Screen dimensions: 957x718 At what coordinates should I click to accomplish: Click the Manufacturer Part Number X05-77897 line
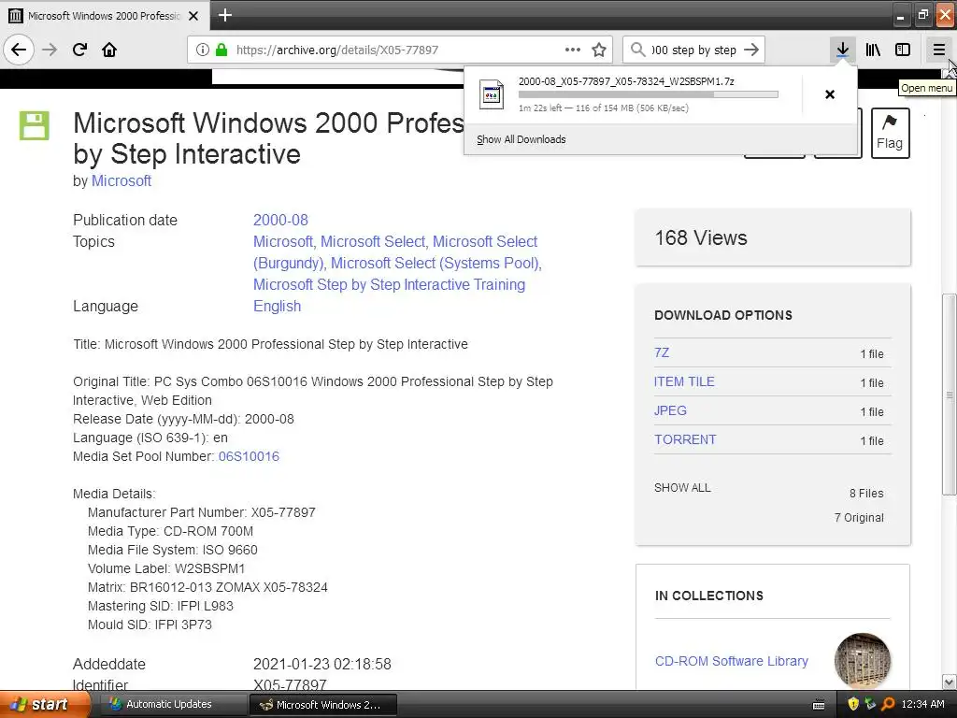202,512
